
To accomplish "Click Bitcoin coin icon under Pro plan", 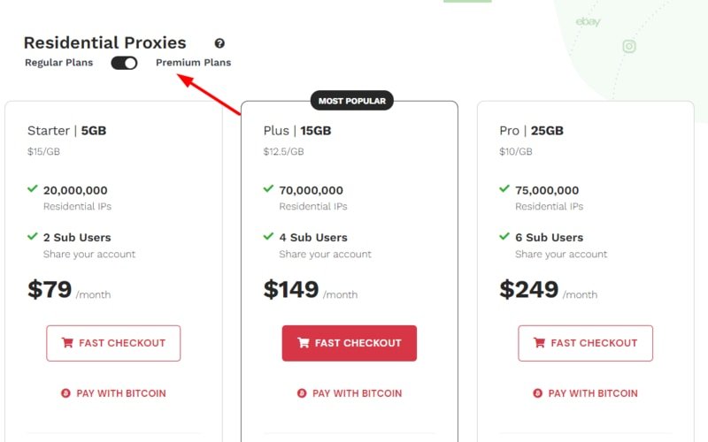I will coord(537,393).
